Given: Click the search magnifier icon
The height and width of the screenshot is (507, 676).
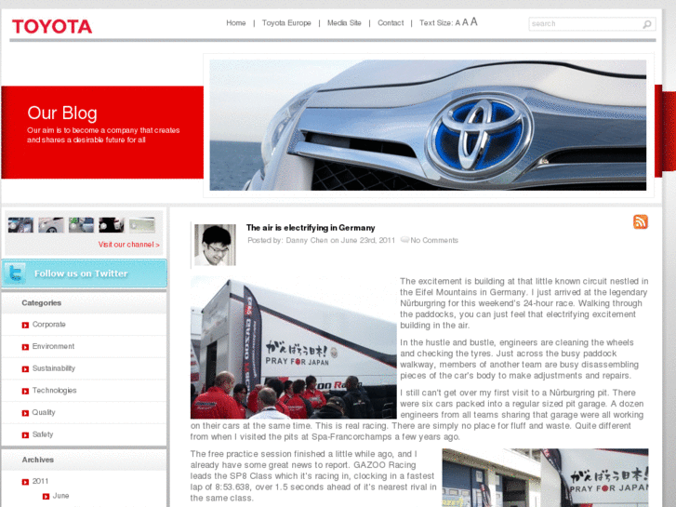Looking at the screenshot, I should [647, 24].
